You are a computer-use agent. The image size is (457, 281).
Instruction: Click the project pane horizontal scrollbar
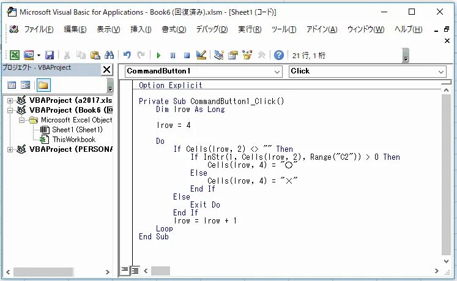point(43,272)
